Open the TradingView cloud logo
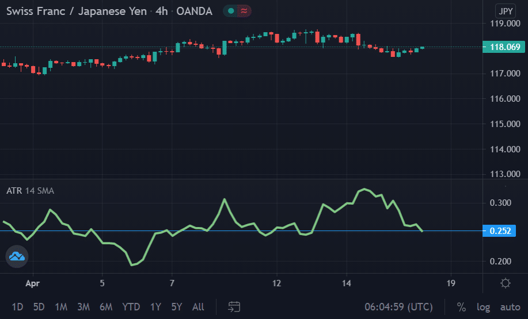Image resolution: width=528 pixels, height=319 pixels. [x=17, y=256]
